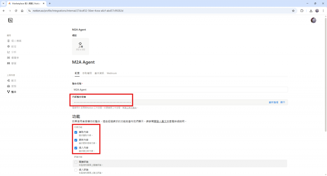Open a new browser tab
Viewport: 327px width, 176px height.
pos(49,3)
